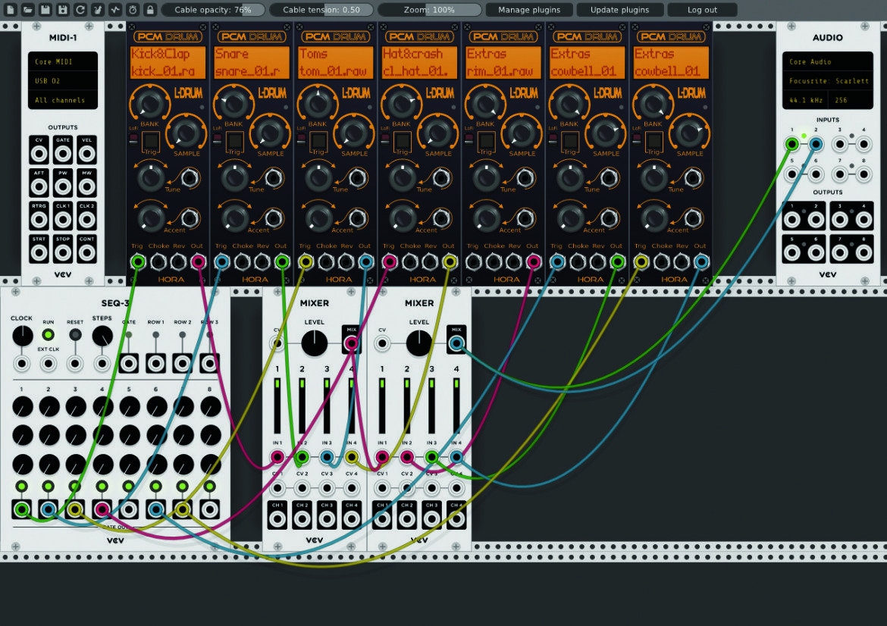Toggle the SEQ-3 step 5 gate light
The width and height of the screenshot is (887, 626).
tap(128, 487)
